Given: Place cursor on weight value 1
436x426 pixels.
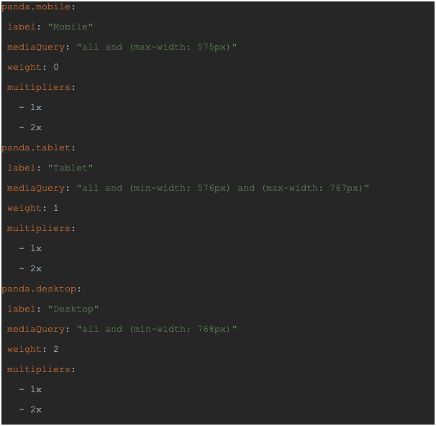Looking at the screenshot, I should (x=56, y=208).
